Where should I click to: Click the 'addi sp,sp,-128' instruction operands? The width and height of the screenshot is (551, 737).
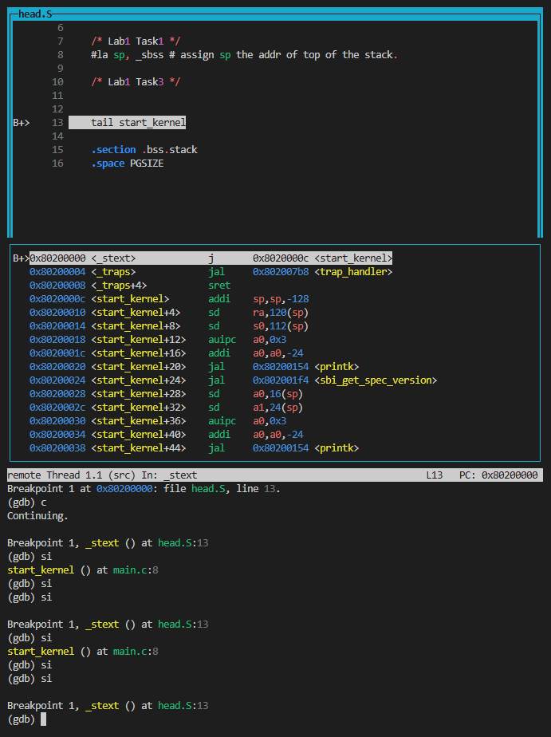pyautogui.click(x=281, y=299)
